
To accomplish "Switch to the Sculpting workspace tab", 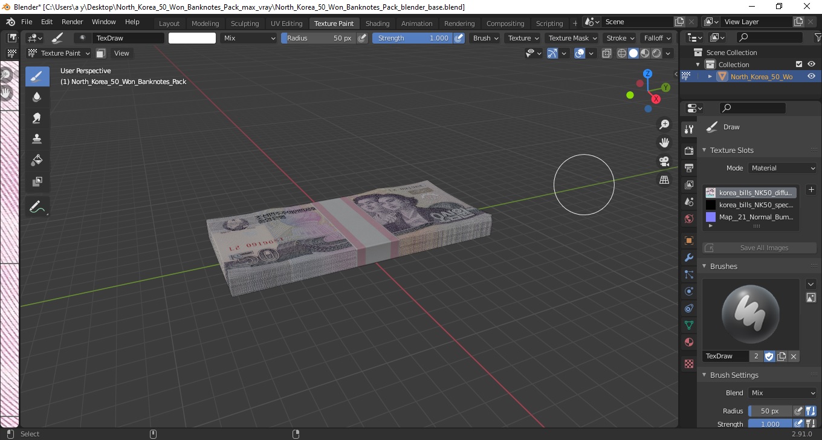I will pos(245,24).
